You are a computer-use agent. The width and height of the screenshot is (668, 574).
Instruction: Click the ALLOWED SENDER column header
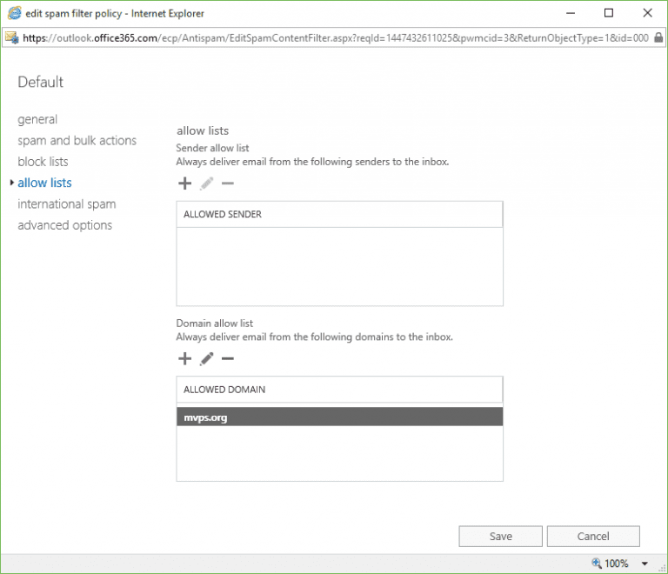[x=339, y=214]
